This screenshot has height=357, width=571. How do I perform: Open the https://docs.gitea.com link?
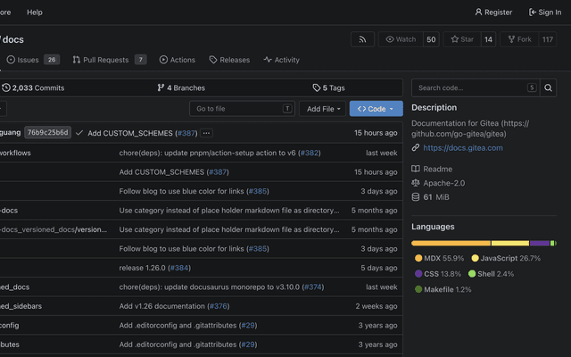(463, 148)
